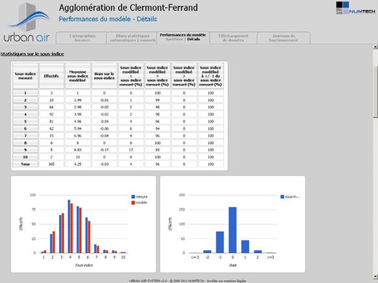Click the à +/- 1 du sous-indice header
This screenshot has width=378, height=283.
tap(211, 76)
